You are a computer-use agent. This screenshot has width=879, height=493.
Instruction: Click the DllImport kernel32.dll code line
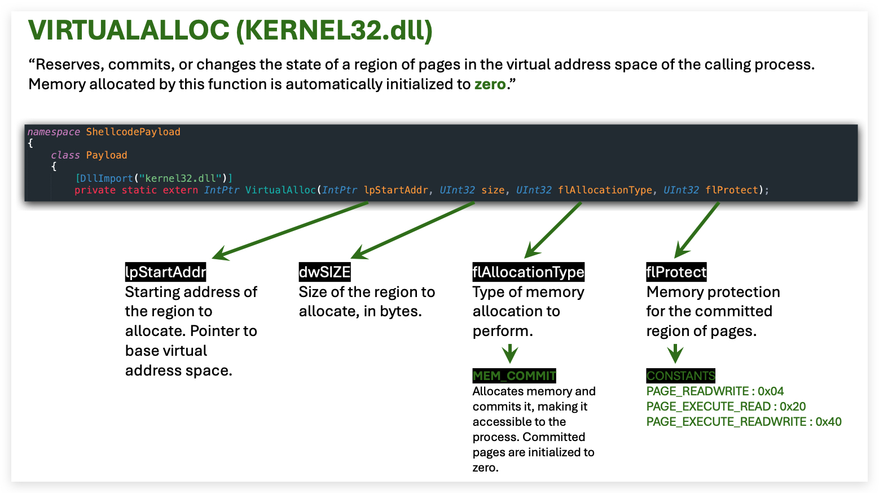(x=153, y=178)
